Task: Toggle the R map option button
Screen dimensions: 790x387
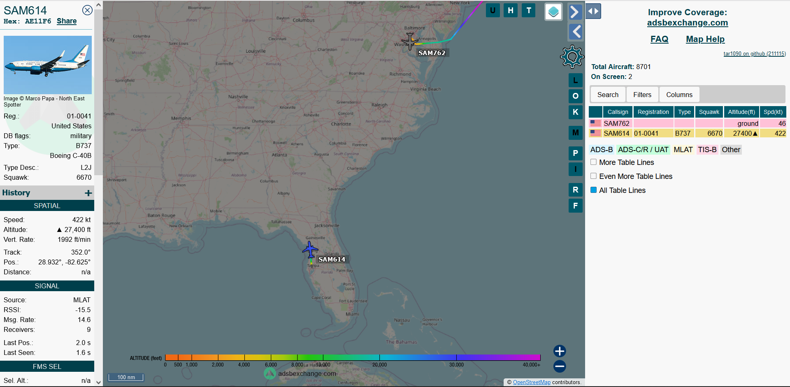Action: pos(576,190)
